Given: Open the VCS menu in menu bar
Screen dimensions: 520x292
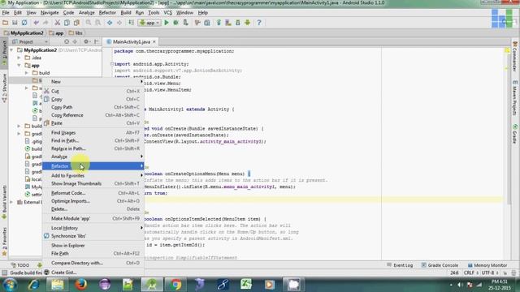Looking at the screenshot, I should [168, 13].
